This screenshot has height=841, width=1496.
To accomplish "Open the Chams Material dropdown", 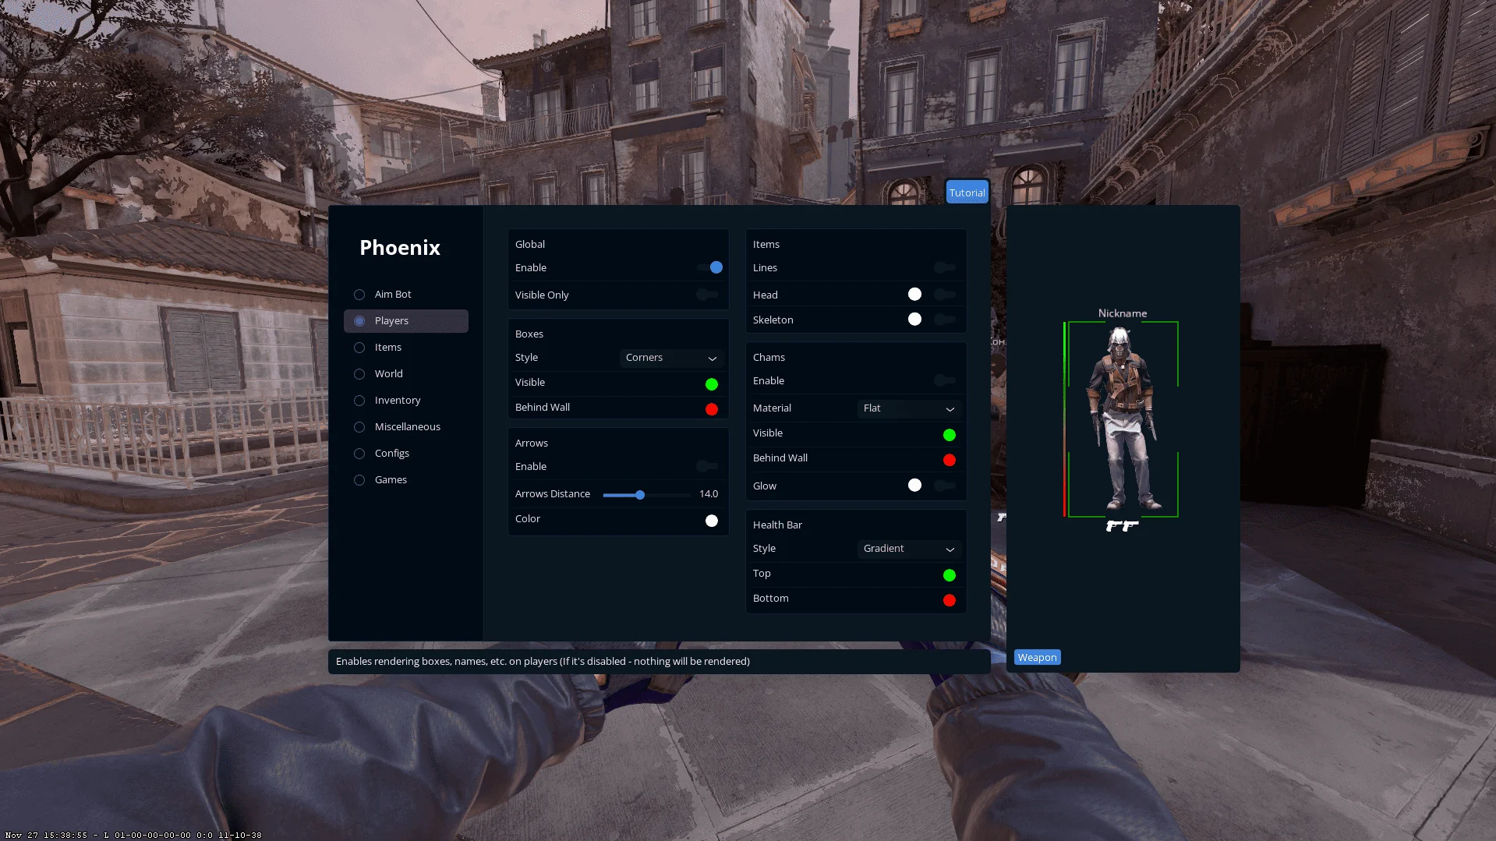I will pos(908,408).
